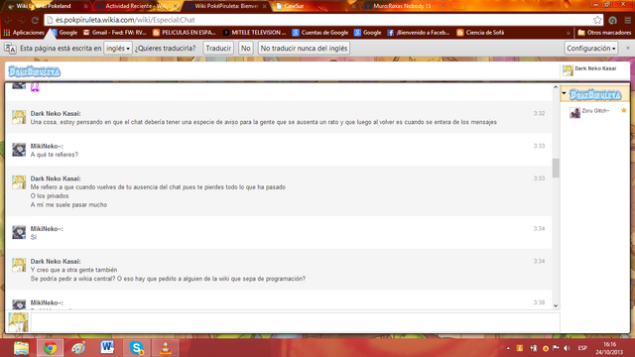Open MITELE TELEVISION bookmark
The width and height of the screenshot is (635, 357).
(254, 33)
